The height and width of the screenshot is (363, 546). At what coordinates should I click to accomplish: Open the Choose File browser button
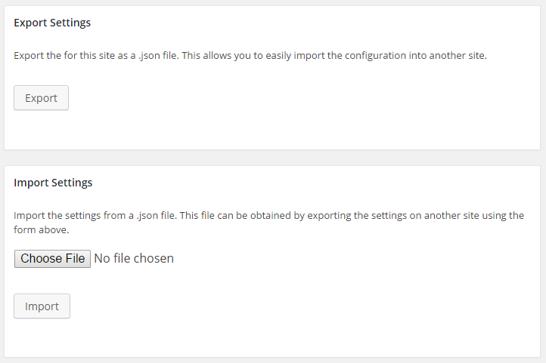52,258
